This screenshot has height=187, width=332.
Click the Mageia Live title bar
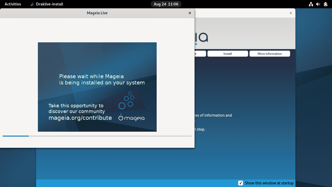tap(97, 13)
